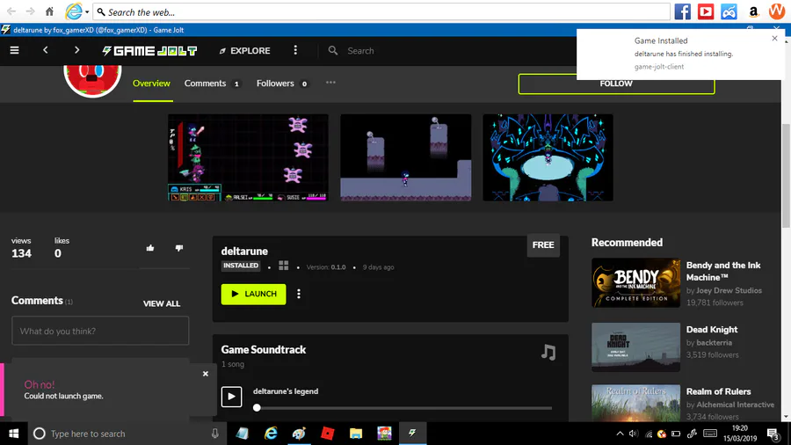Open the blue fountain screenshot thumbnail
Viewport: 791px width, 445px height.
click(x=548, y=157)
